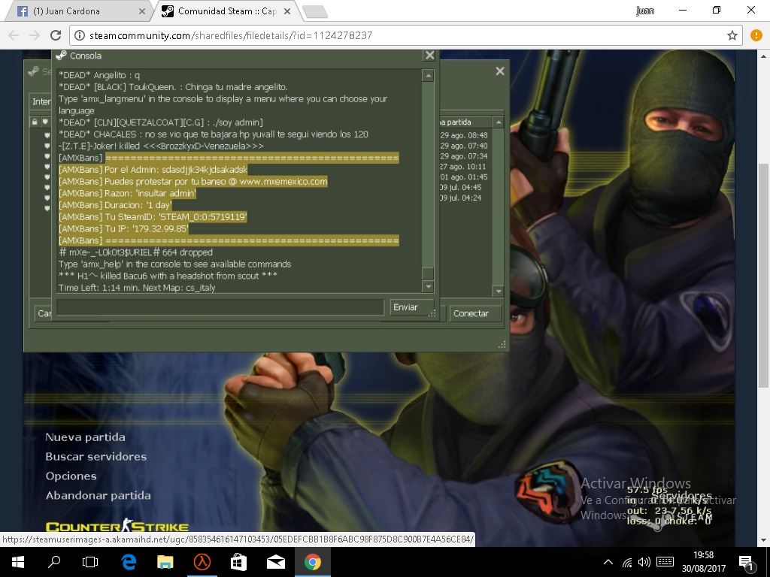Open Task View from the taskbar
Image resolution: width=770 pixels, height=577 pixels.
click(x=90, y=562)
